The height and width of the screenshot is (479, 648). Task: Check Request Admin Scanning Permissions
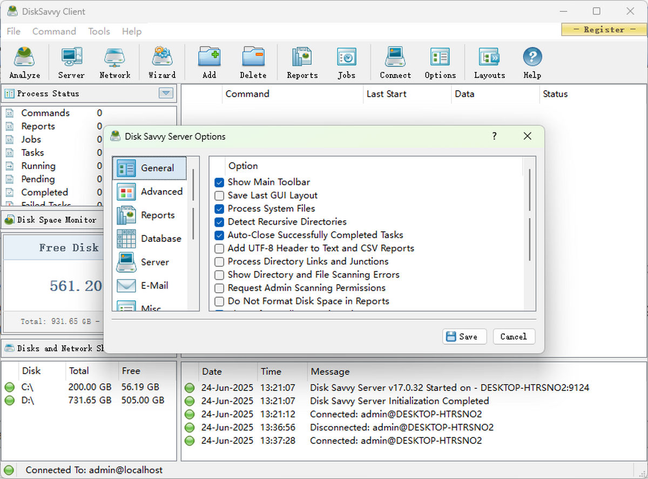219,288
